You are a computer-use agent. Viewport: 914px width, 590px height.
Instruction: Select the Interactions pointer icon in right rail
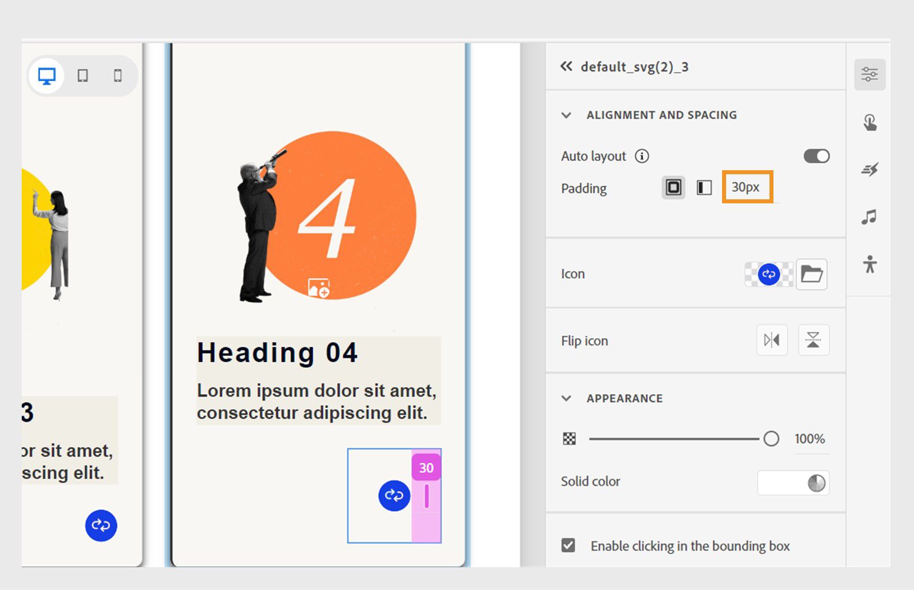click(869, 122)
